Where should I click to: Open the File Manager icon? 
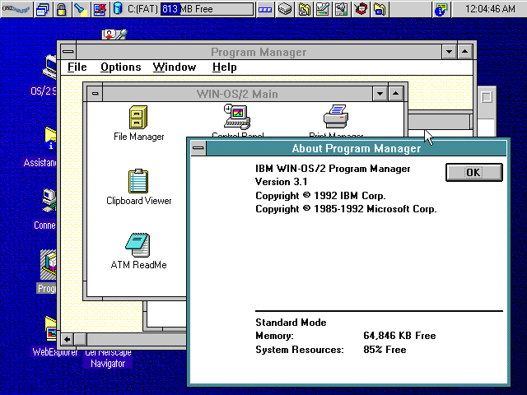point(138,118)
